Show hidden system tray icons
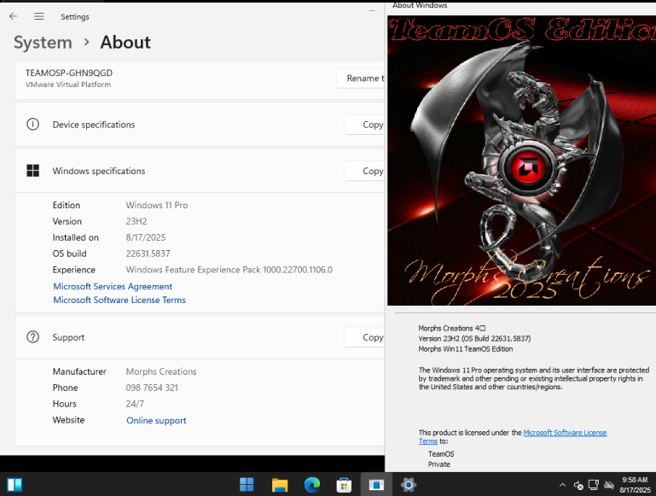Image resolution: width=656 pixels, height=496 pixels. 562,485
